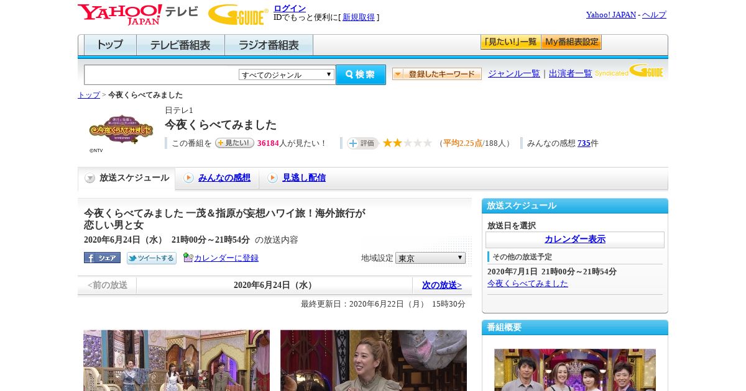Click the Twitter ツイートする button
This screenshot has width=746, height=391.
[x=152, y=258]
